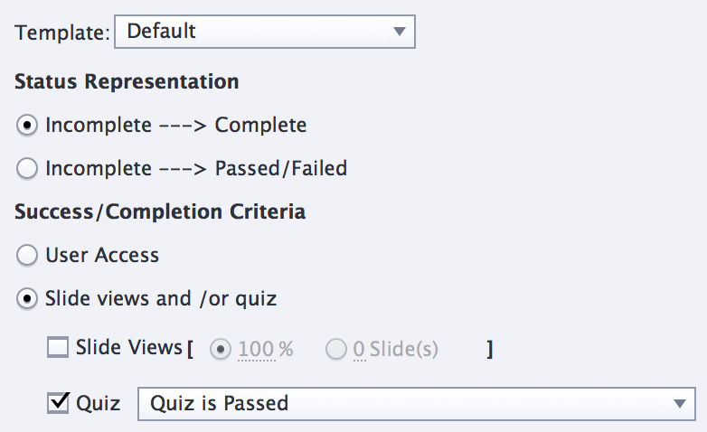Viewport: 707px width, 432px height.
Task: Click the User Access label text
Action: (x=102, y=255)
